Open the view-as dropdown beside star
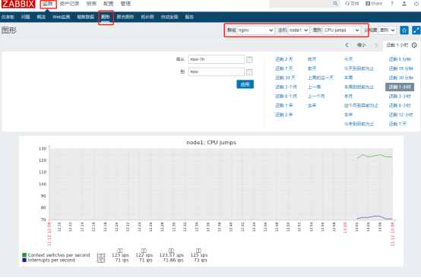This screenshot has width=421, height=278. point(388,30)
